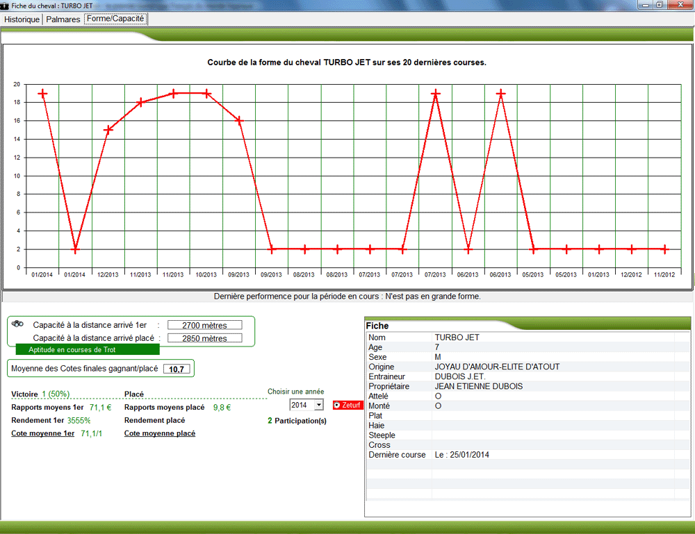The height and width of the screenshot is (534, 695).
Task: Select the Forme/Capacité tab
Action: [115, 19]
